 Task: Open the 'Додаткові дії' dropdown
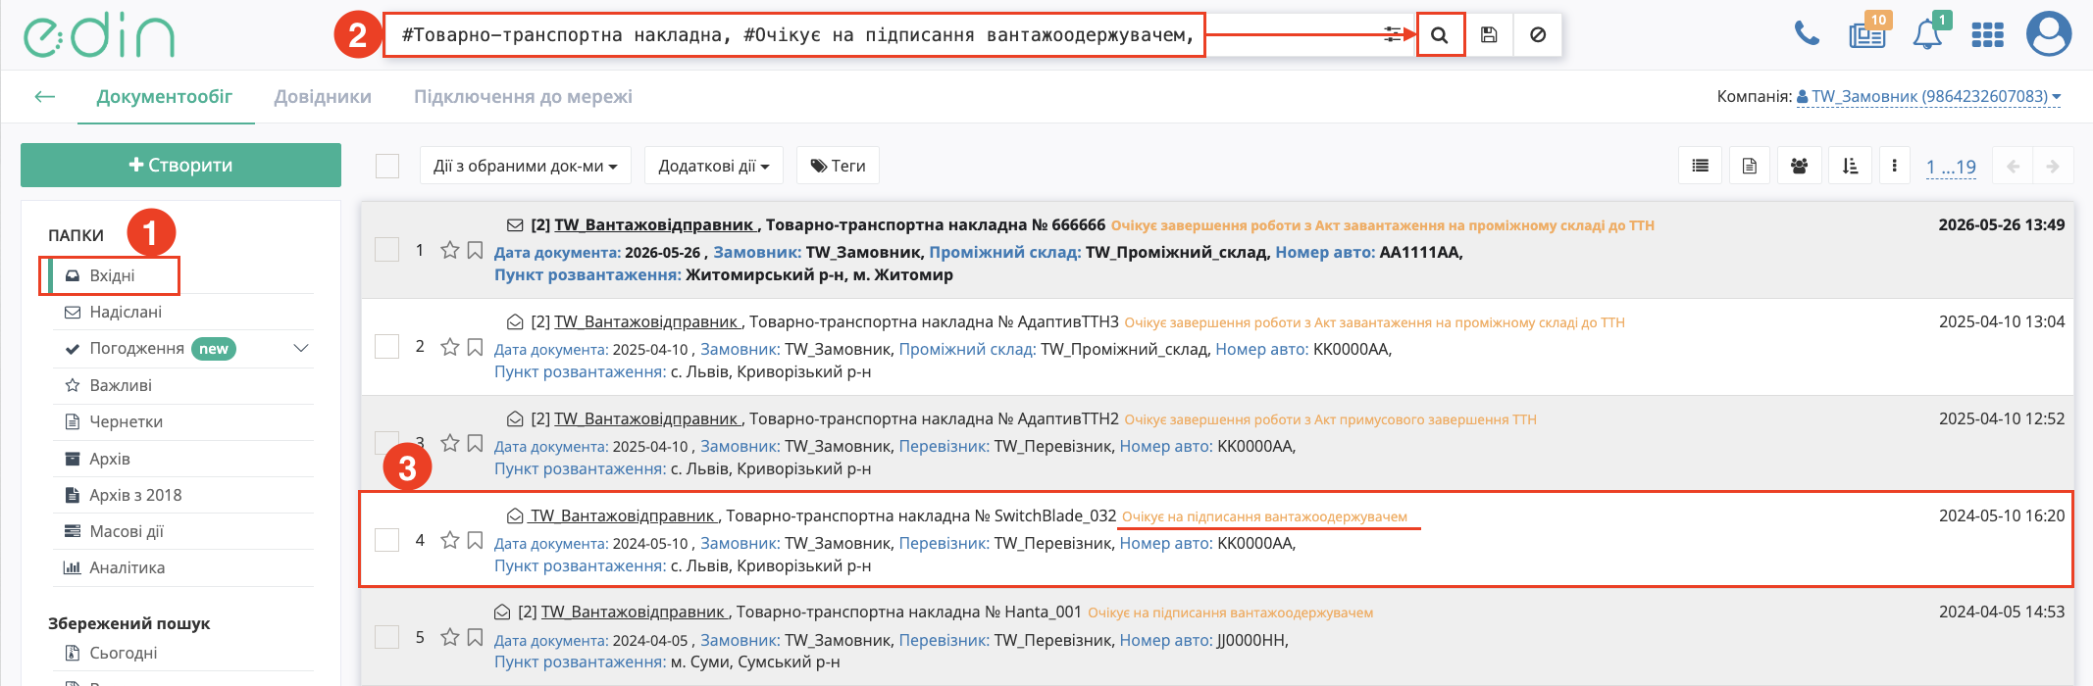(713, 166)
